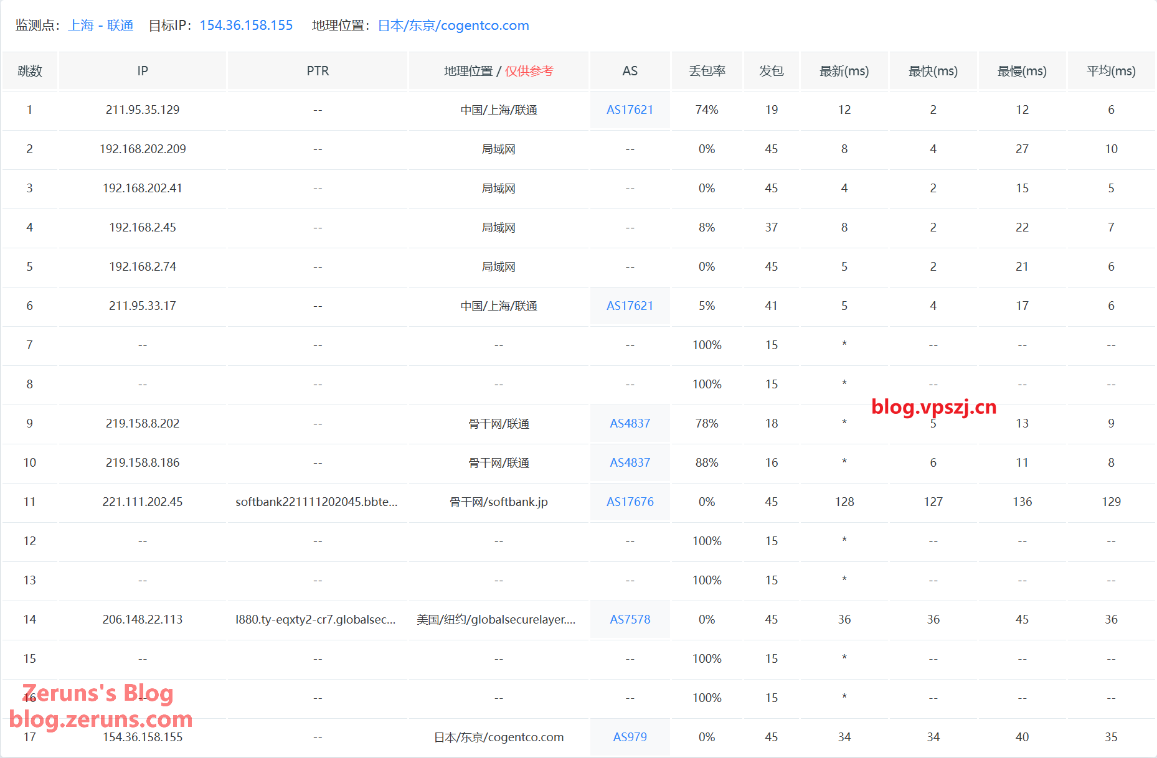Select the 丢包率 column header

707,71
